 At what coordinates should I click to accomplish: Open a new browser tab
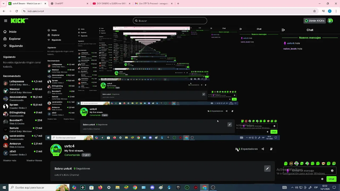(178, 3)
